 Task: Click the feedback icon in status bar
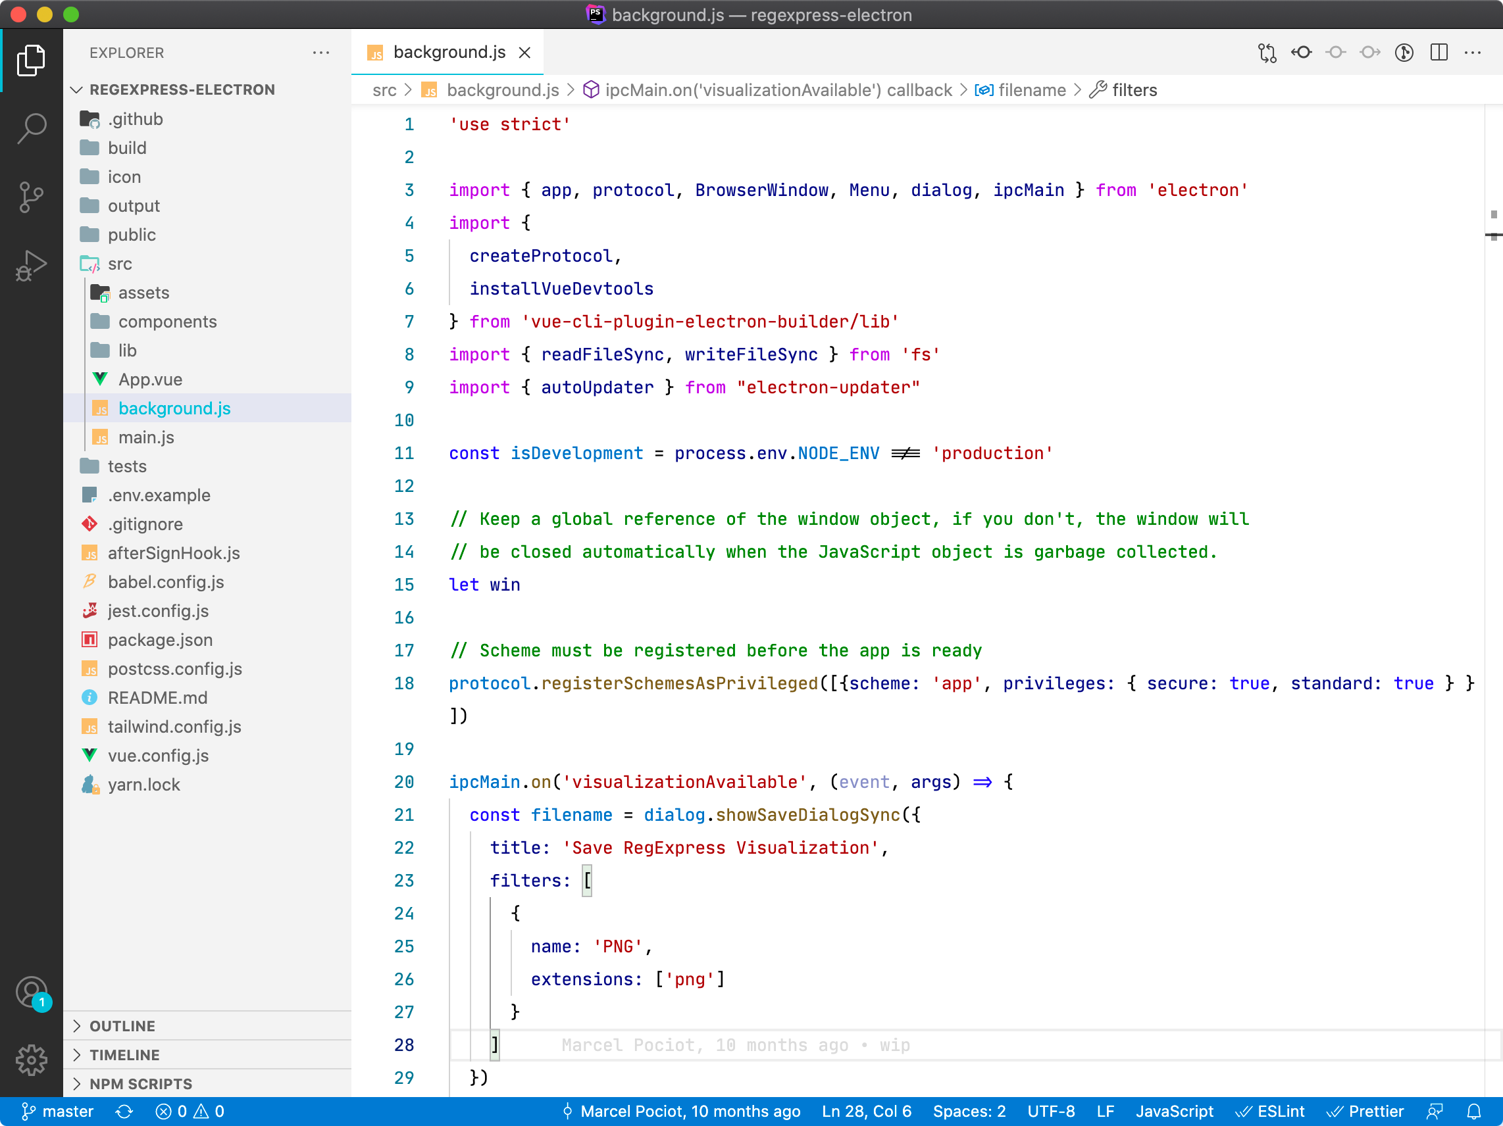point(1435,1111)
